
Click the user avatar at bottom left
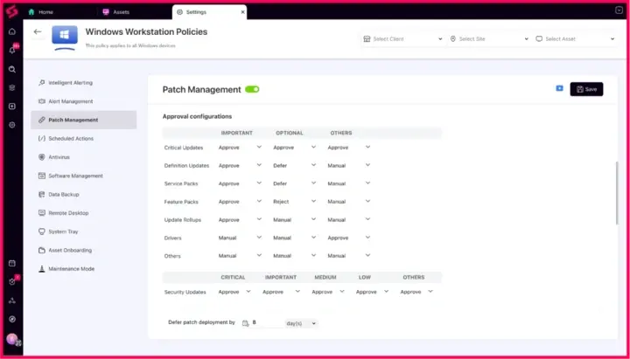click(x=12, y=339)
